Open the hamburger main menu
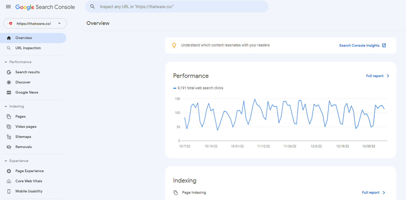The height and width of the screenshot is (200, 406). click(x=8, y=7)
